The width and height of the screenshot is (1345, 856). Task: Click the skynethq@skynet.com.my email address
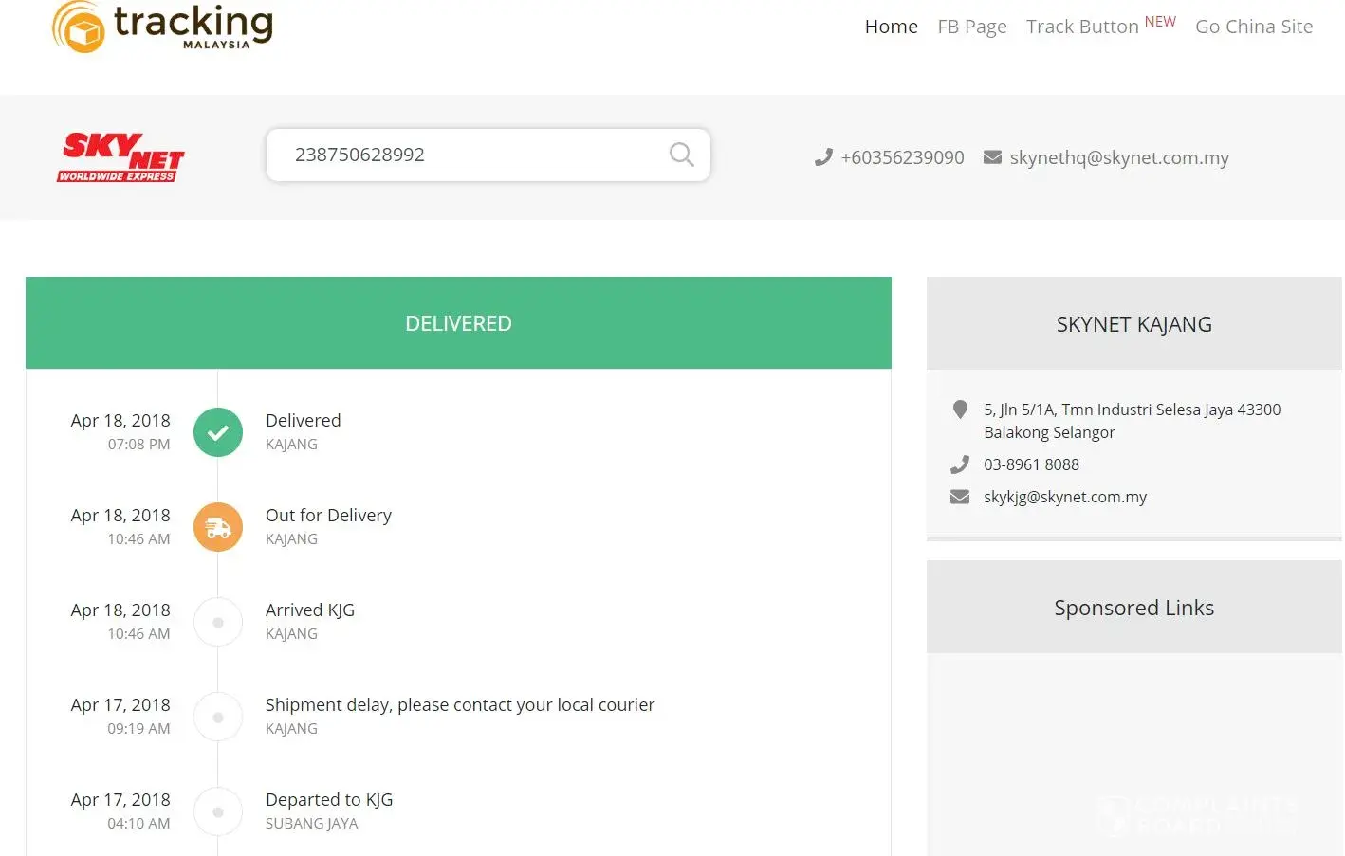1118,157
